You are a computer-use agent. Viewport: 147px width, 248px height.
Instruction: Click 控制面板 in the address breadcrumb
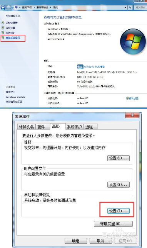coord(27,7)
